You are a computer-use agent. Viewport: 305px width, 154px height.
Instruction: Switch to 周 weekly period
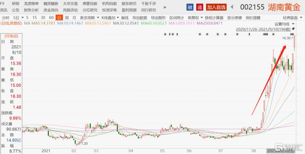click(x=67, y=18)
